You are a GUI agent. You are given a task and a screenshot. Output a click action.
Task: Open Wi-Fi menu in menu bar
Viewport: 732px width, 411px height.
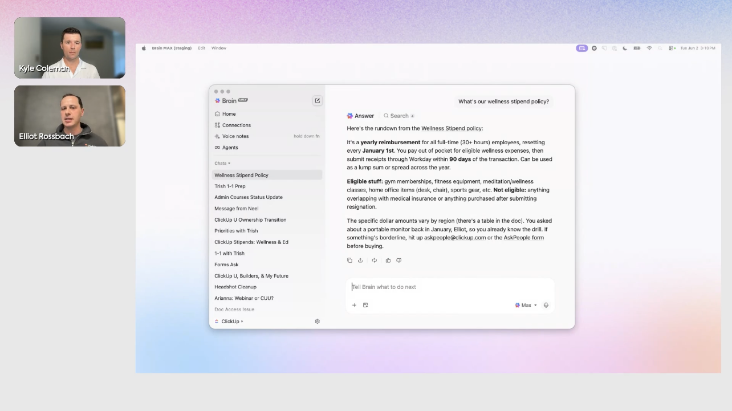[x=649, y=48]
